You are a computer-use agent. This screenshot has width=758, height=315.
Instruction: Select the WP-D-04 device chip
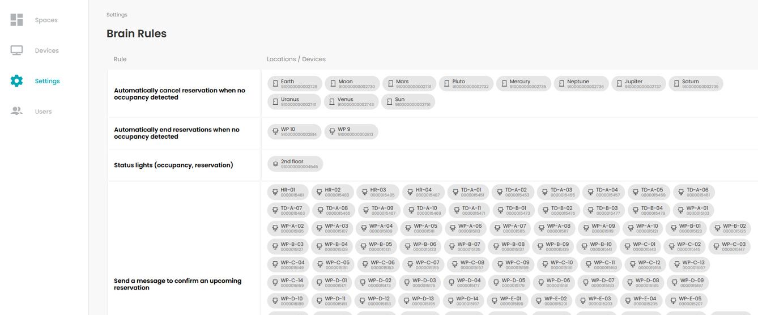[466, 283]
